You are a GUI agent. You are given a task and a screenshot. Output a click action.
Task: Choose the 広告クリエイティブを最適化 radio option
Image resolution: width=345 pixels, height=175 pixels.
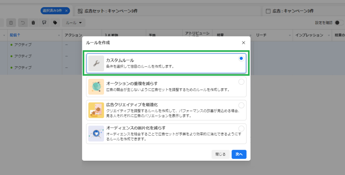pos(241,105)
